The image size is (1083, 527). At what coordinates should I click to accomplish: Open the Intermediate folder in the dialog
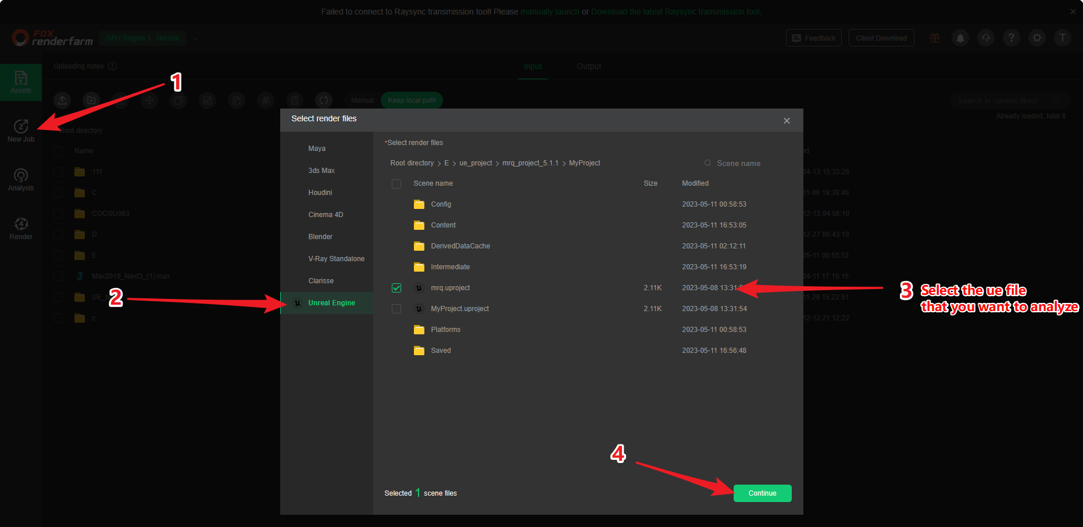pos(450,267)
